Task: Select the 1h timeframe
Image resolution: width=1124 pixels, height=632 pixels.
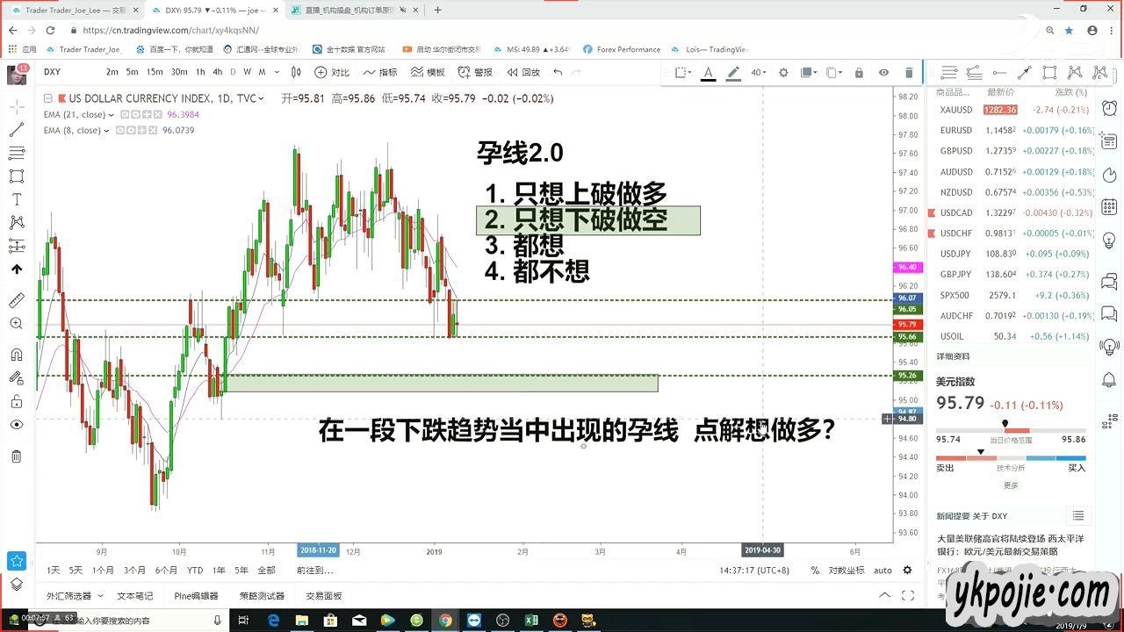Action: click(200, 72)
